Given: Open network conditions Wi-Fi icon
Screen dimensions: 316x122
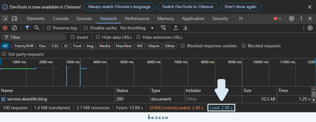Looking at the screenshot, I should (x=163, y=28).
